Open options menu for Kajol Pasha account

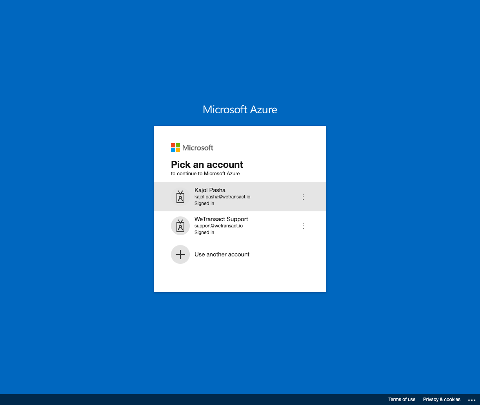tap(303, 197)
